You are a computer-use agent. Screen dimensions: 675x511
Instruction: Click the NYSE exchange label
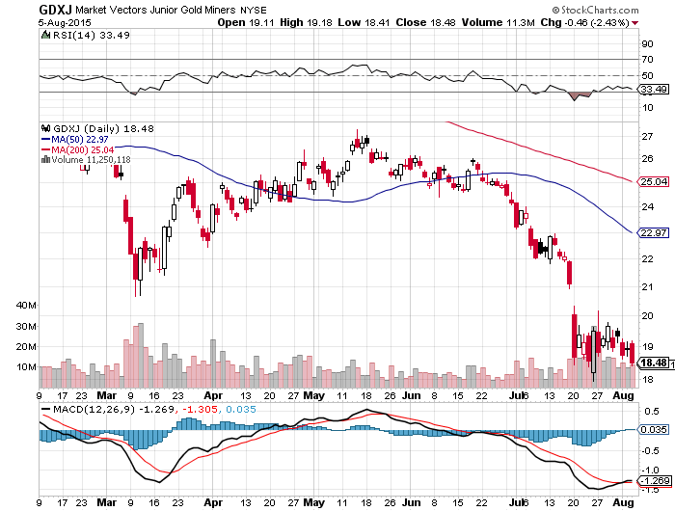(x=254, y=10)
